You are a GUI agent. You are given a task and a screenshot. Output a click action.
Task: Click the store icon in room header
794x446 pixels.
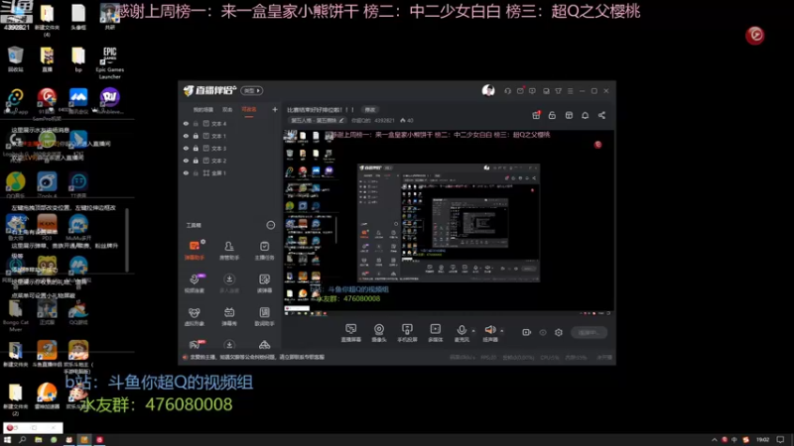point(569,115)
